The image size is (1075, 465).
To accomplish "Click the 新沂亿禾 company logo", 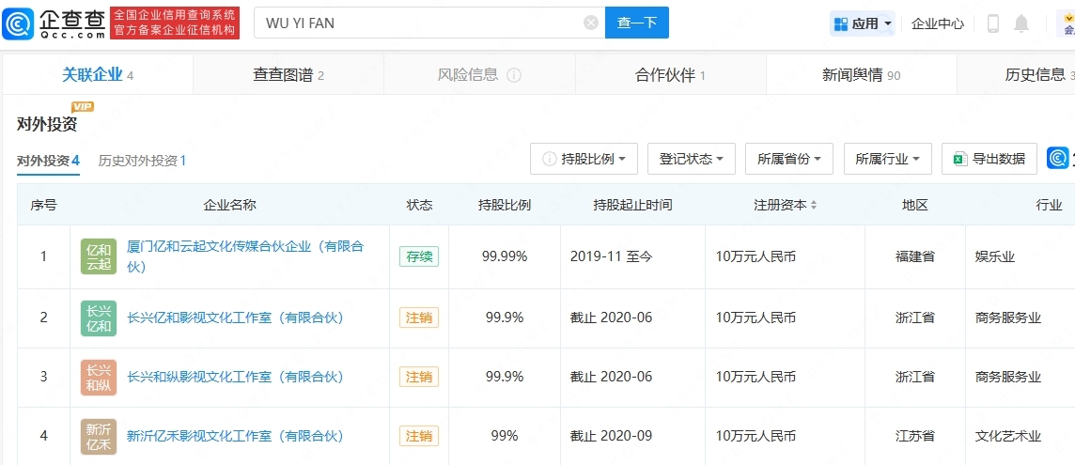I will [99, 436].
